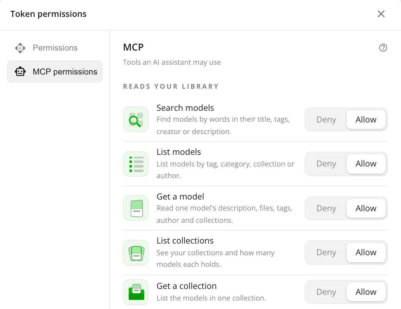Click 'Tools an AI assistant may use' subtitle
401x309 pixels.
[x=172, y=62]
